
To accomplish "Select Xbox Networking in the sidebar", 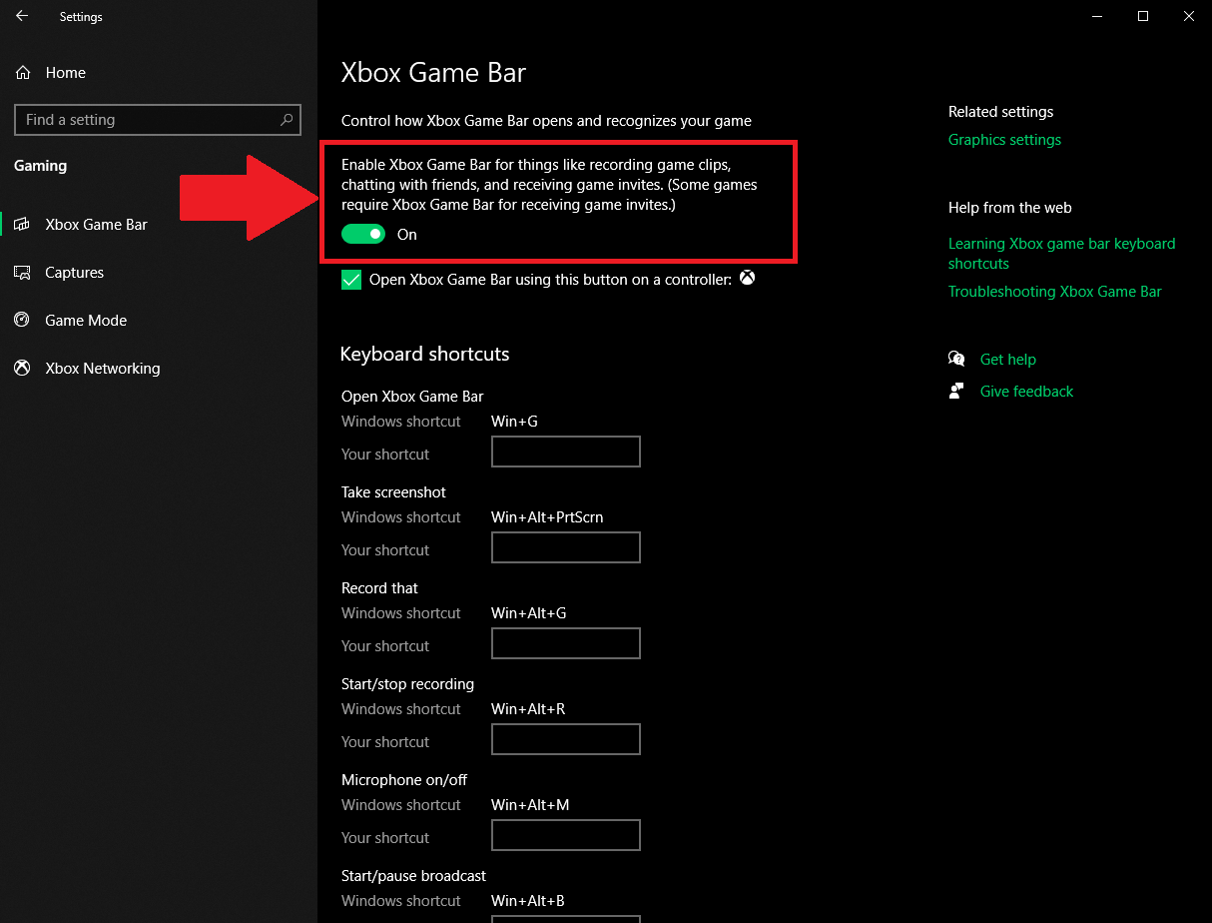I will pyautogui.click(x=102, y=368).
